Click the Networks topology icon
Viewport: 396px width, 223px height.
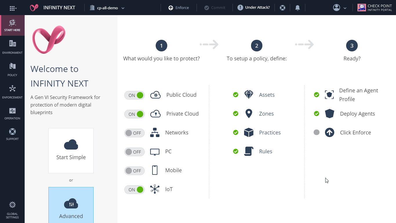point(155,133)
